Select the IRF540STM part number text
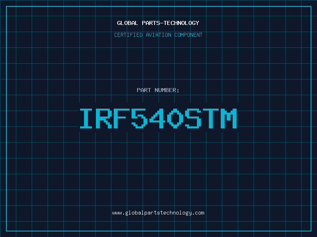The width and height of the screenshot is (317, 237). [x=158, y=118]
